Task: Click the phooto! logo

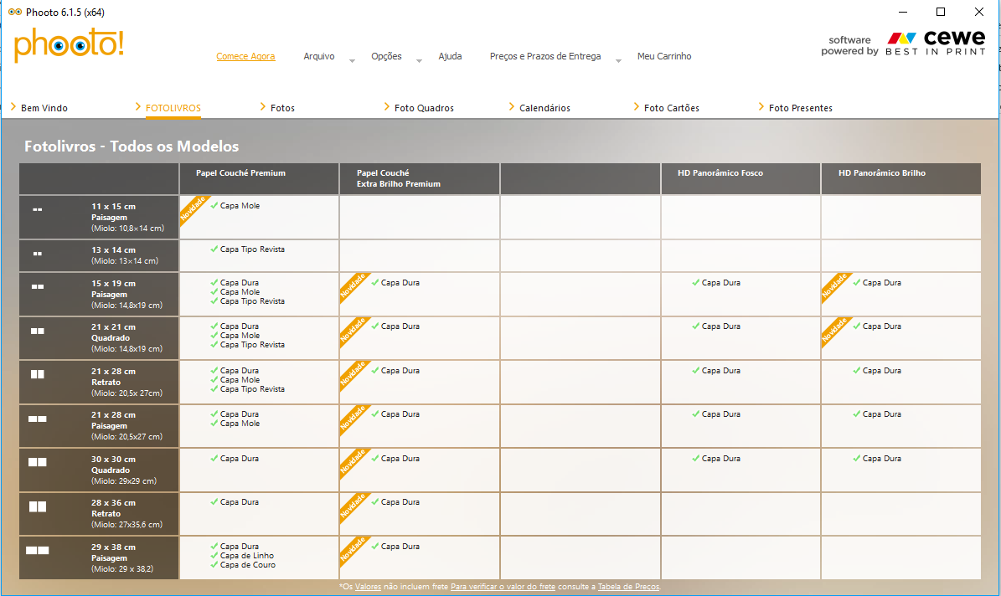Action: pos(69,44)
